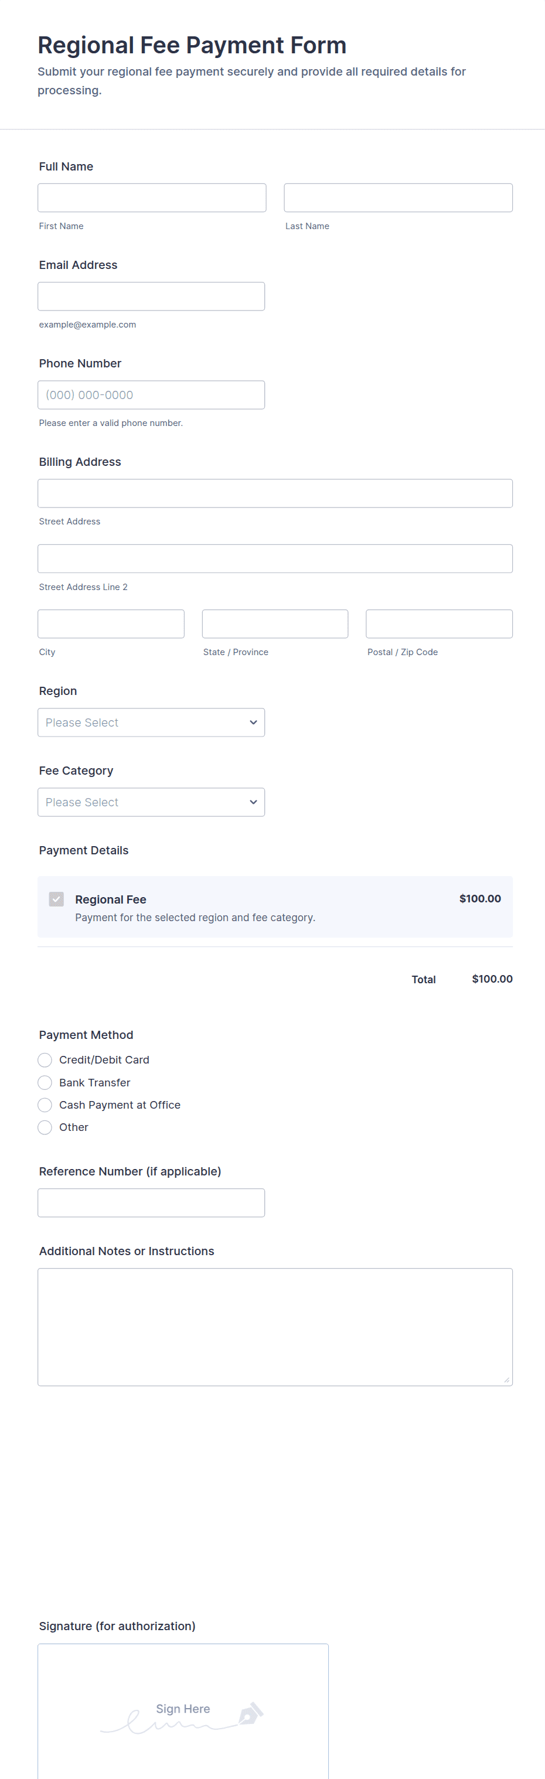
Task: Click the First Name input field
Action: [151, 197]
